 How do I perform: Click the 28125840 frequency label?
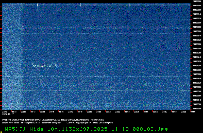(197, 35)
